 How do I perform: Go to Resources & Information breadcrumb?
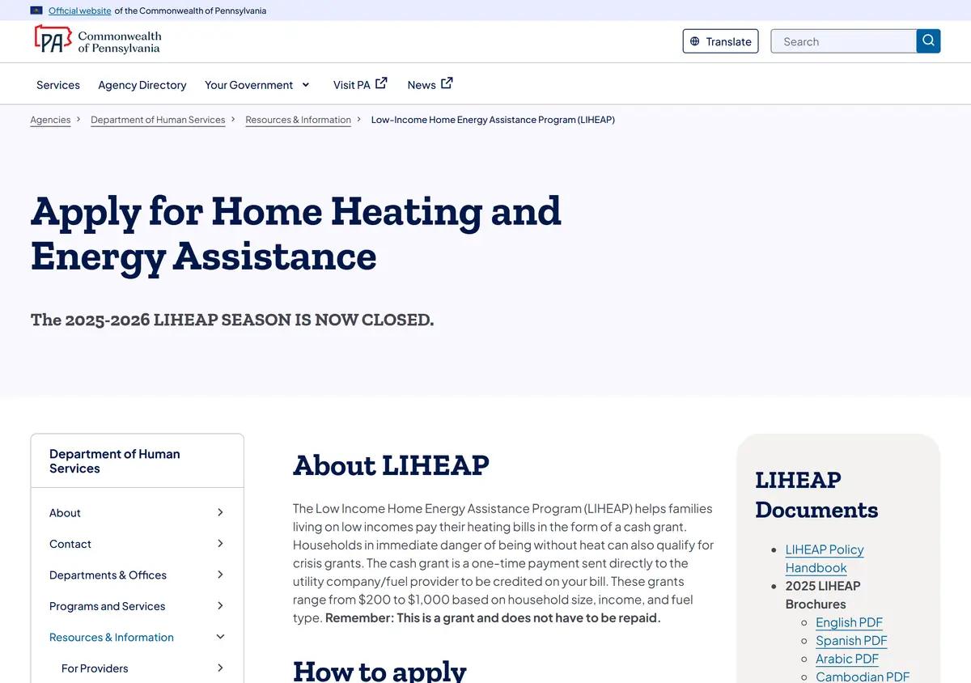point(299,120)
